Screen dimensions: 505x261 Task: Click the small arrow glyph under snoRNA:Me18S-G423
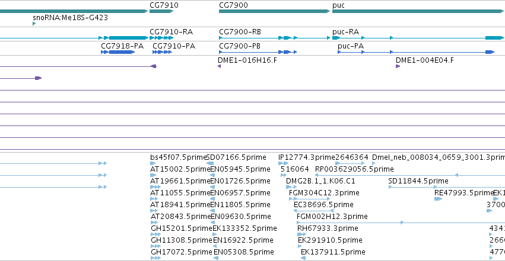(34, 24)
